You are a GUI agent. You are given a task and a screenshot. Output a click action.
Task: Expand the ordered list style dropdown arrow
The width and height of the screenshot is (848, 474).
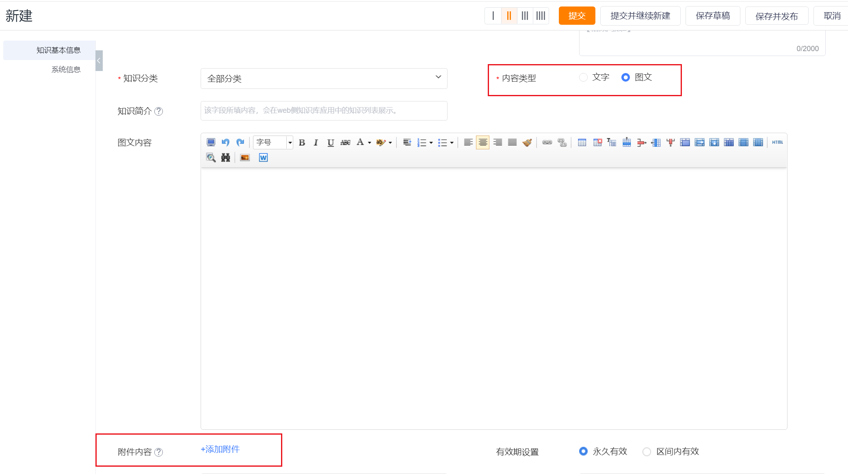(x=431, y=142)
